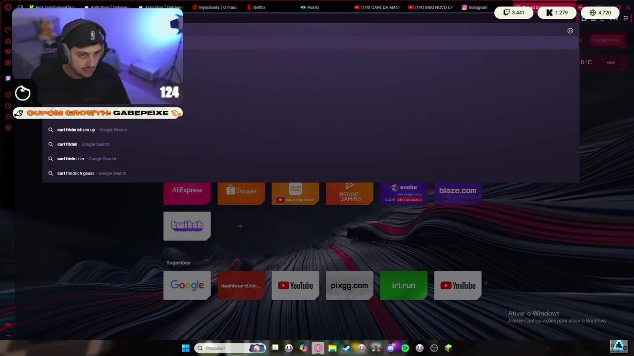Click the globe total viewers 4.720 badge

[600, 13]
